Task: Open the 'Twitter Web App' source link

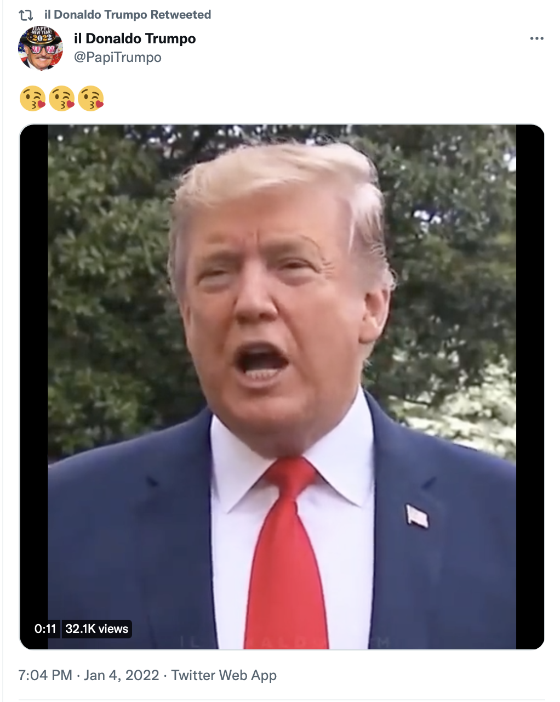Action: [x=224, y=675]
